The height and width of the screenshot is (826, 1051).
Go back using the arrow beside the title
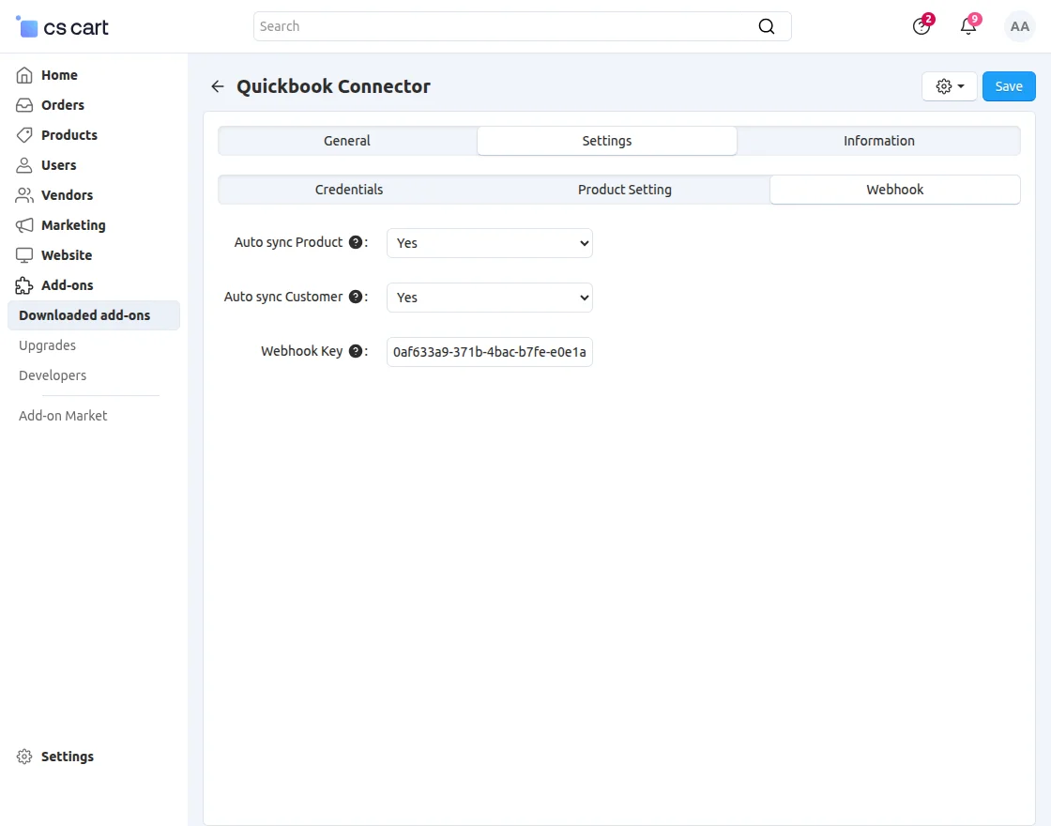coord(217,85)
